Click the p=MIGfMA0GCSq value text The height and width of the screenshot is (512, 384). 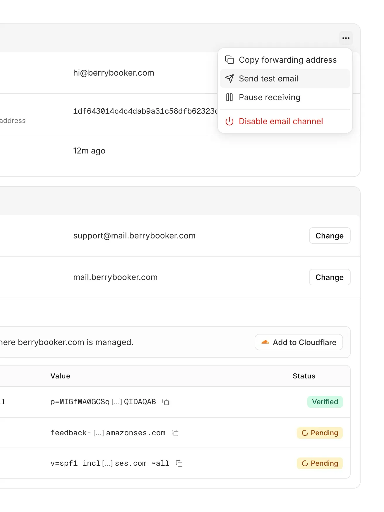pyautogui.click(x=103, y=402)
